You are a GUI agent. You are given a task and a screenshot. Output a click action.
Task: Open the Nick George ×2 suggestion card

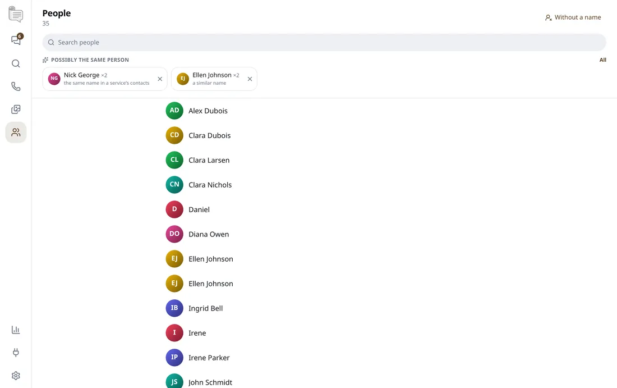(105, 79)
